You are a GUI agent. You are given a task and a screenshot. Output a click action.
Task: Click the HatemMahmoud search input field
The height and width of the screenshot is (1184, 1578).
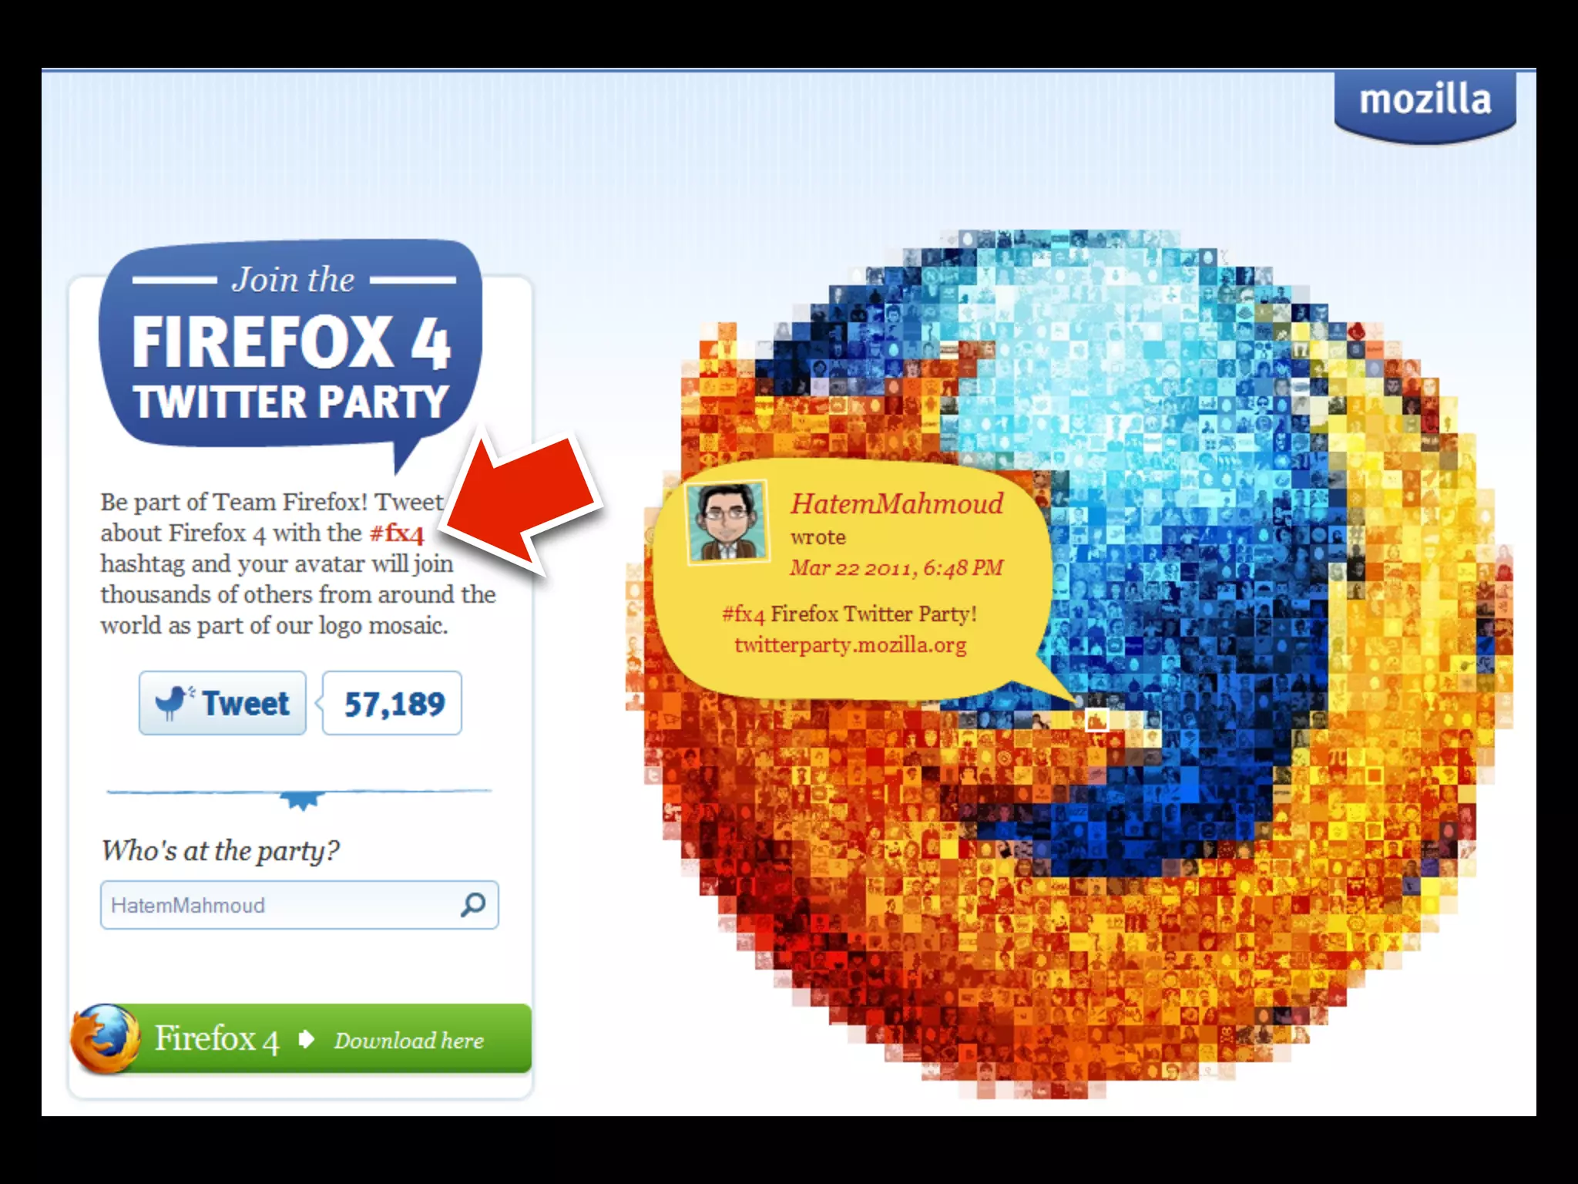pos(299,905)
